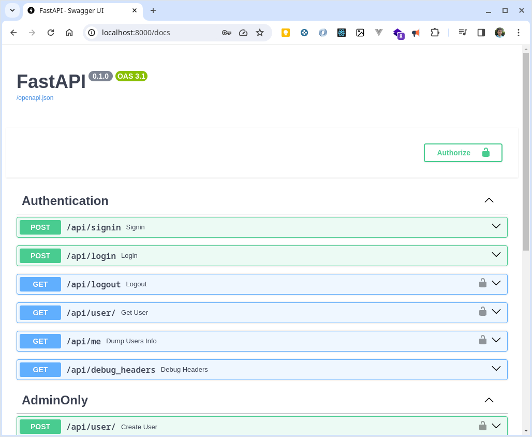
Task: Expand the POST /api/login endpoint
Action: (x=496, y=255)
